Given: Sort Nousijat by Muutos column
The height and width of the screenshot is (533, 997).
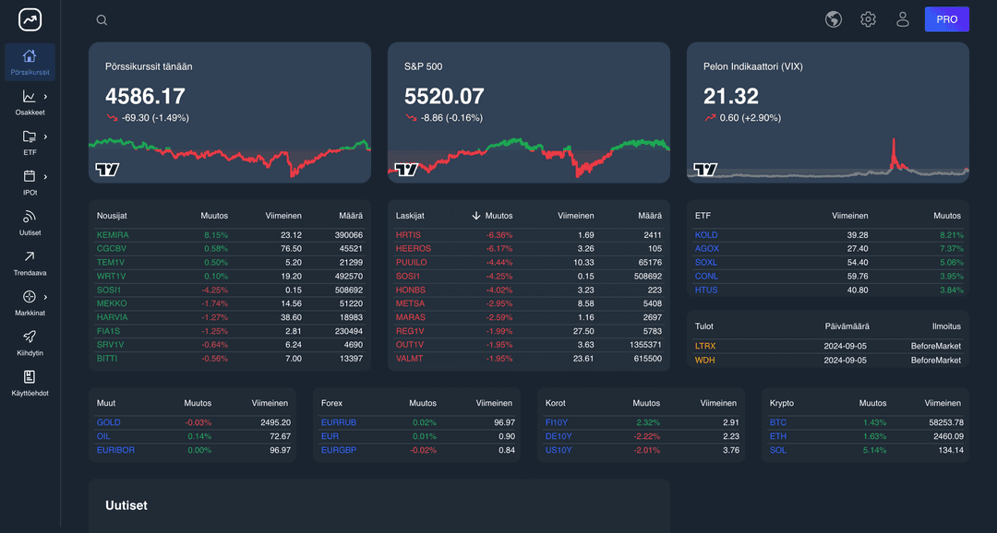Looking at the screenshot, I should 213,216.
